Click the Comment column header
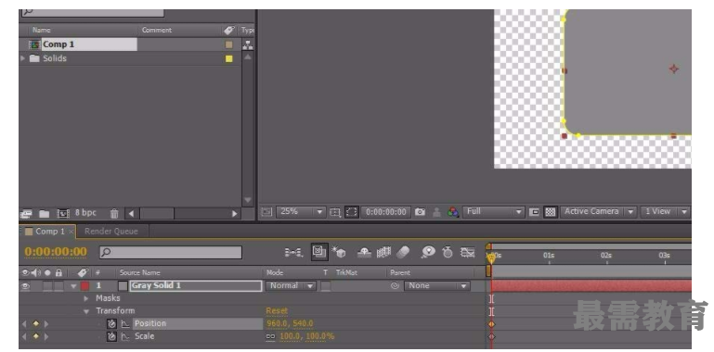The height and width of the screenshot is (352, 714). [157, 30]
